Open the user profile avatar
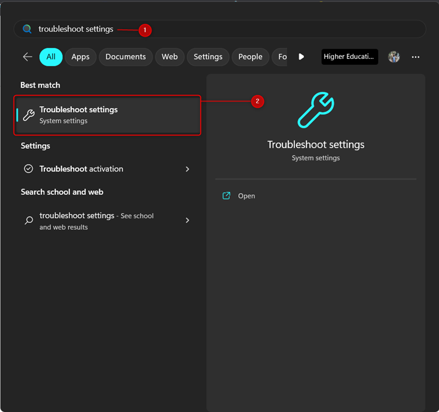The width and height of the screenshot is (439, 412). coord(393,57)
